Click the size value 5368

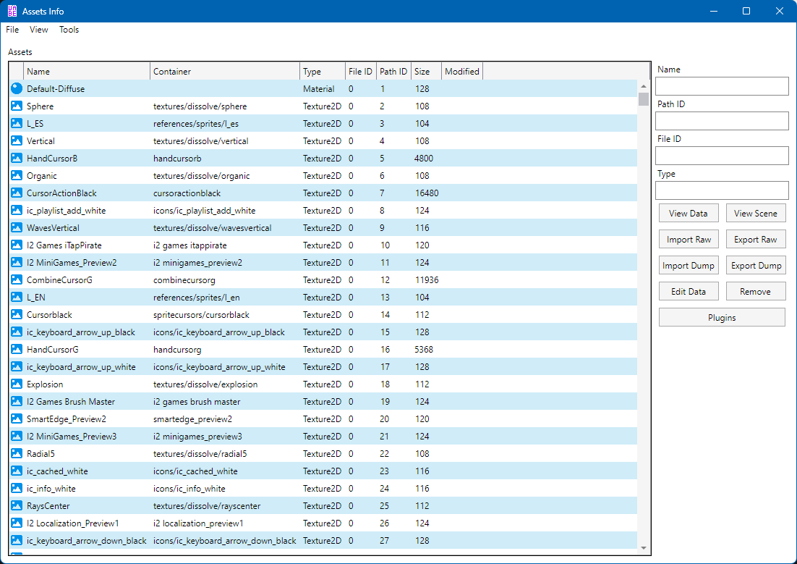[424, 349]
